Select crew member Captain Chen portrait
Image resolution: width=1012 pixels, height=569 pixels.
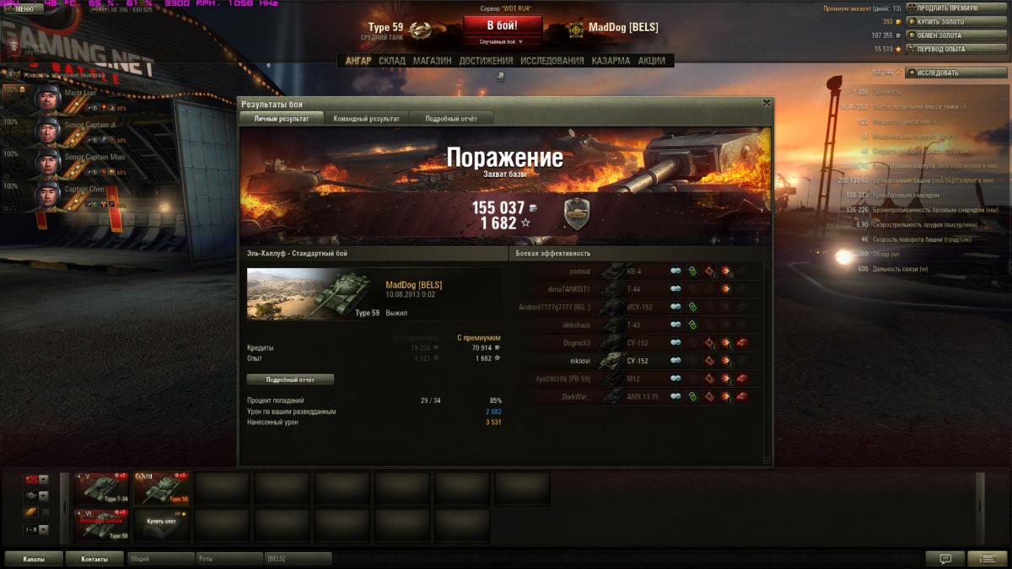[47, 196]
